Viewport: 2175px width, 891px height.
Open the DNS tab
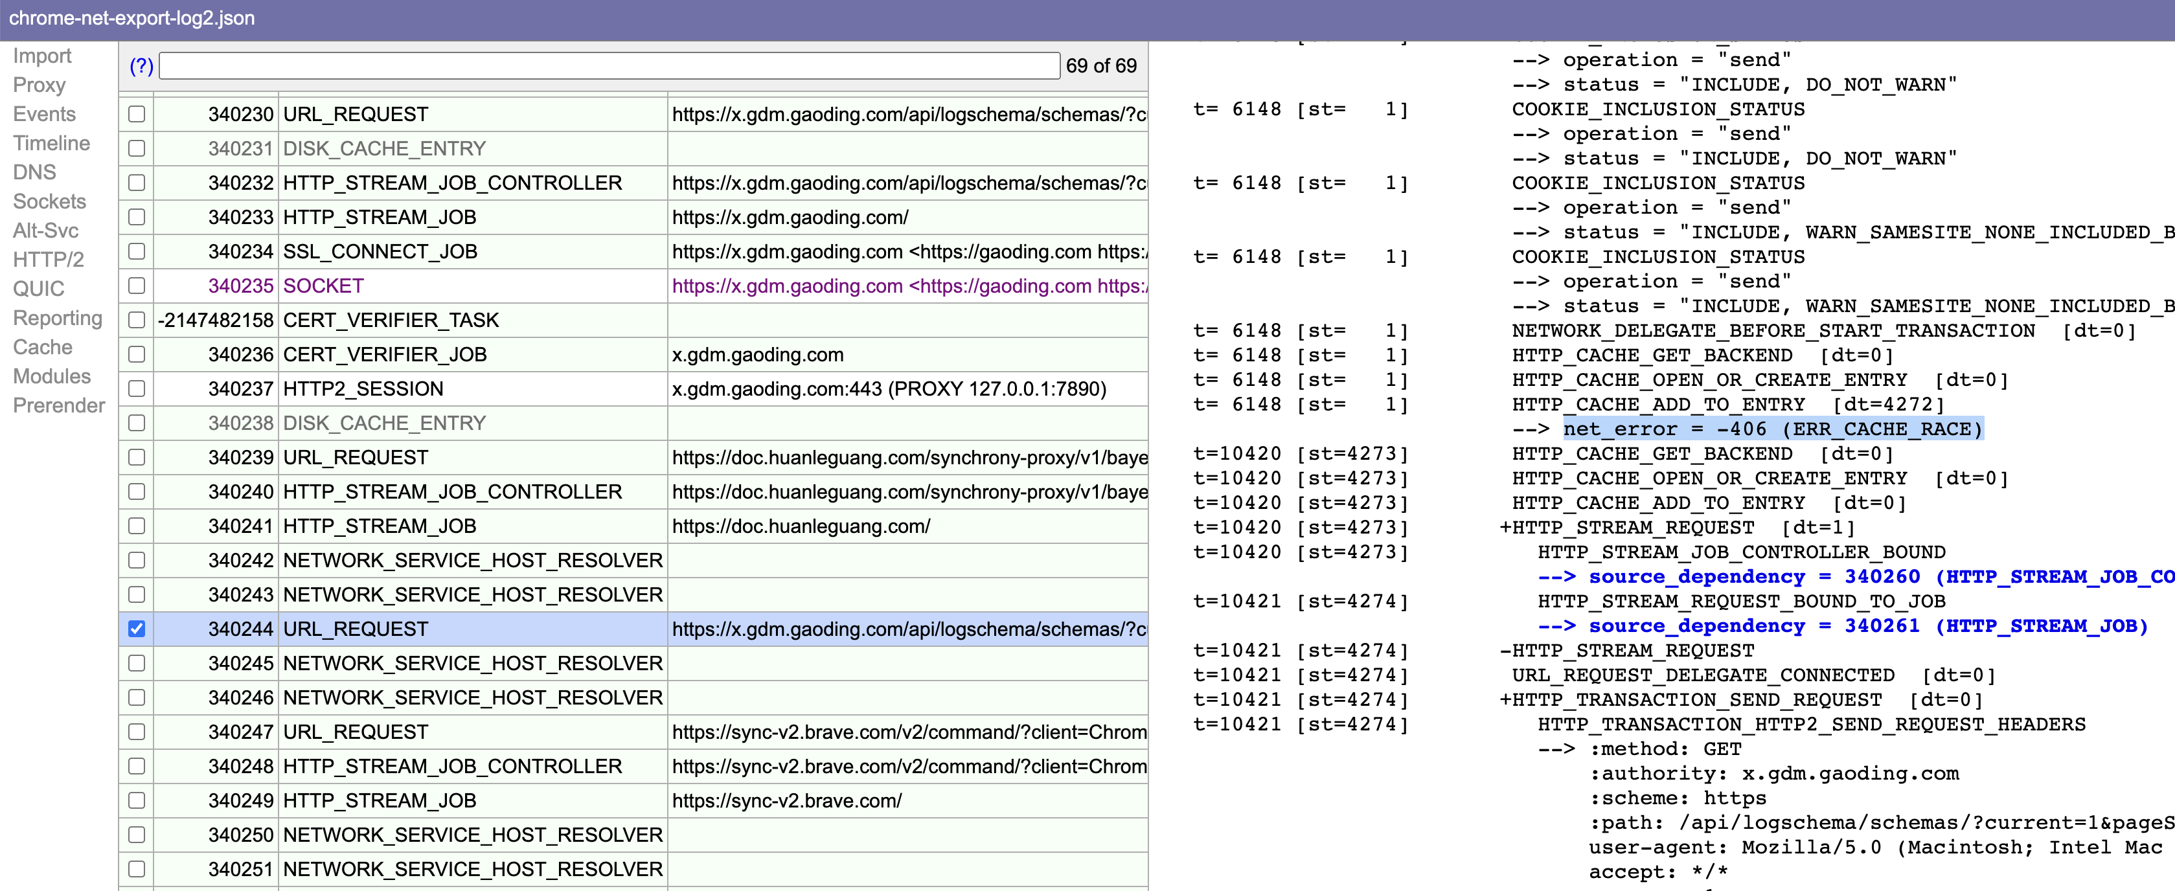[x=34, y=172]
